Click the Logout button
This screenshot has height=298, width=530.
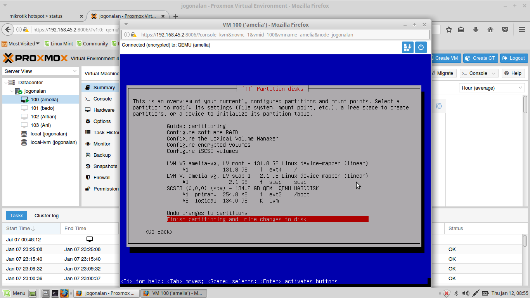pyautogui.click(x=514, y=58)
